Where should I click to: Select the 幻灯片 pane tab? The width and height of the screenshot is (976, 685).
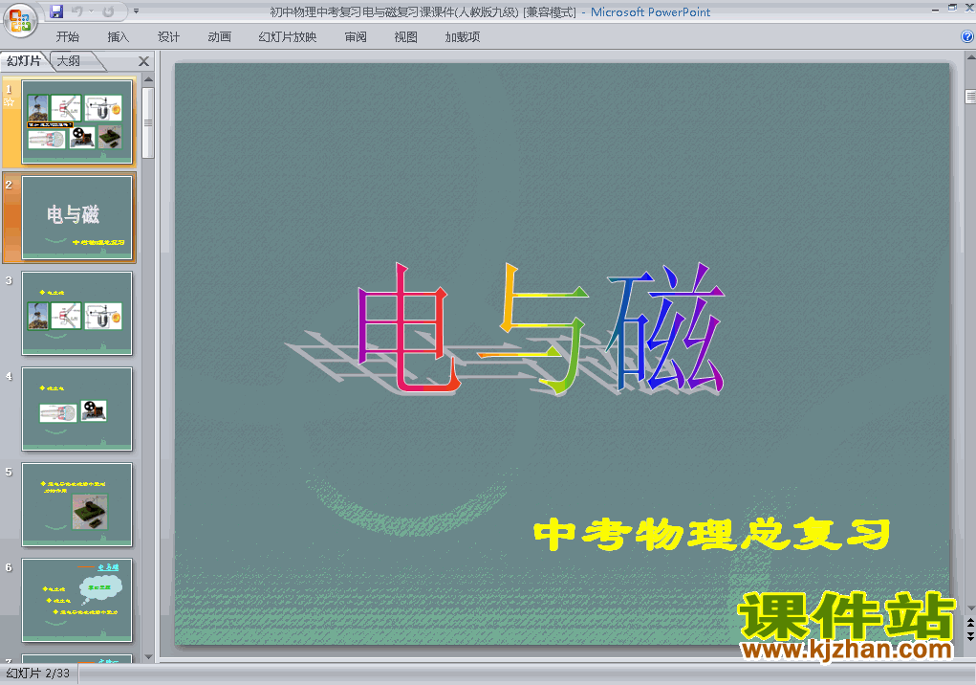(x=24, y=60)
